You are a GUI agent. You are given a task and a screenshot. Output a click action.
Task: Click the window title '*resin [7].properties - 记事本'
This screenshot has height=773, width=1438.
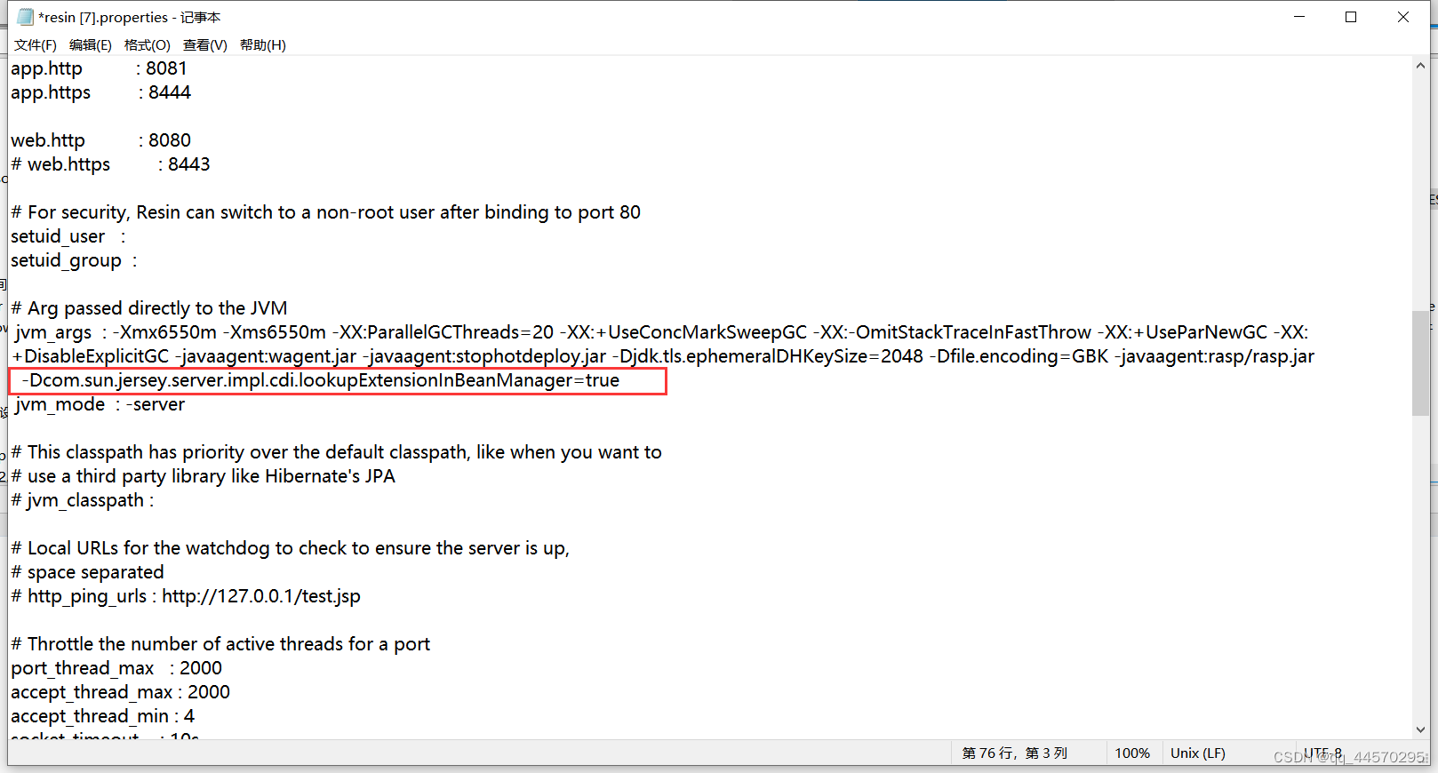[x=130, y=18]
